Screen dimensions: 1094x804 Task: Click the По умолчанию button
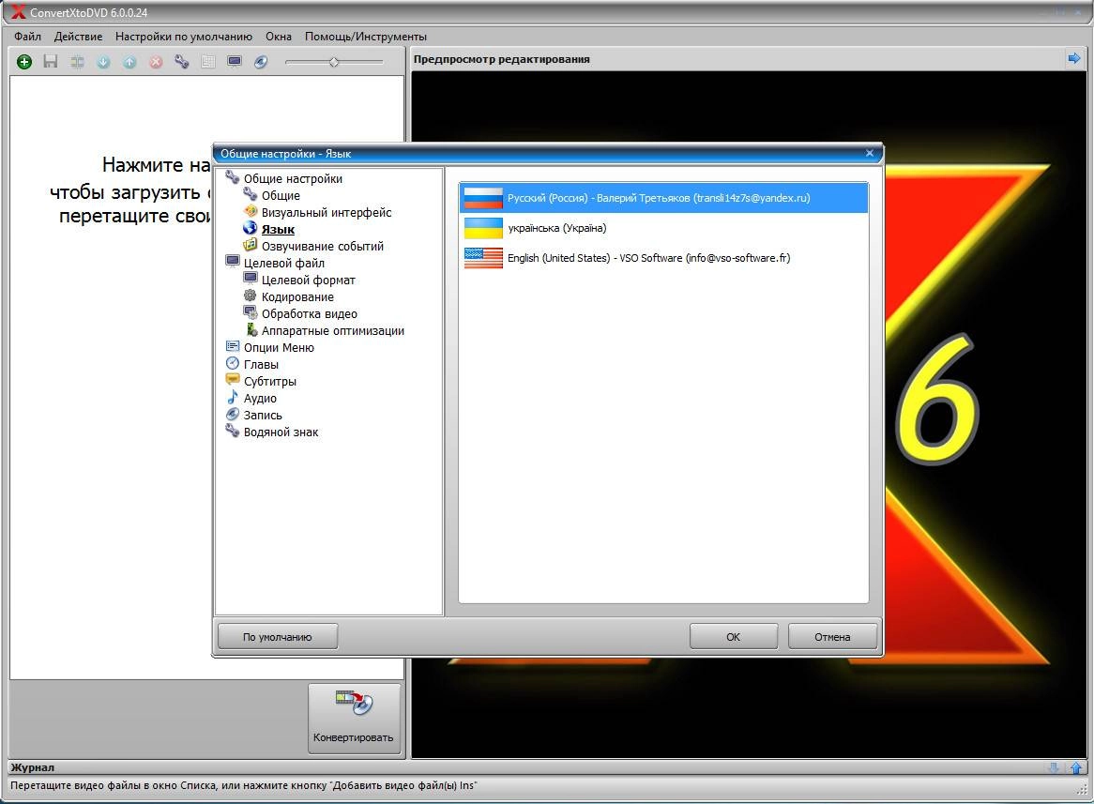(x=278, y=636)
